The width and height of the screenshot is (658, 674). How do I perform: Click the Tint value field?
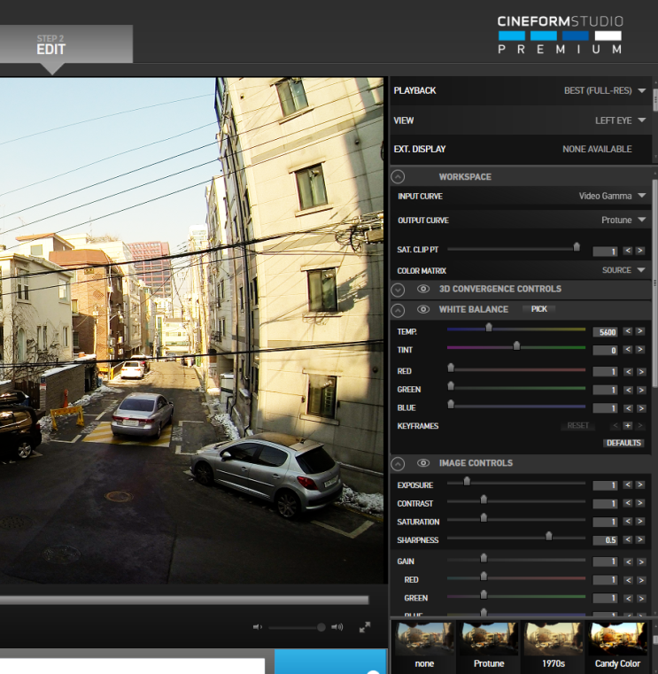pos(605,351)
